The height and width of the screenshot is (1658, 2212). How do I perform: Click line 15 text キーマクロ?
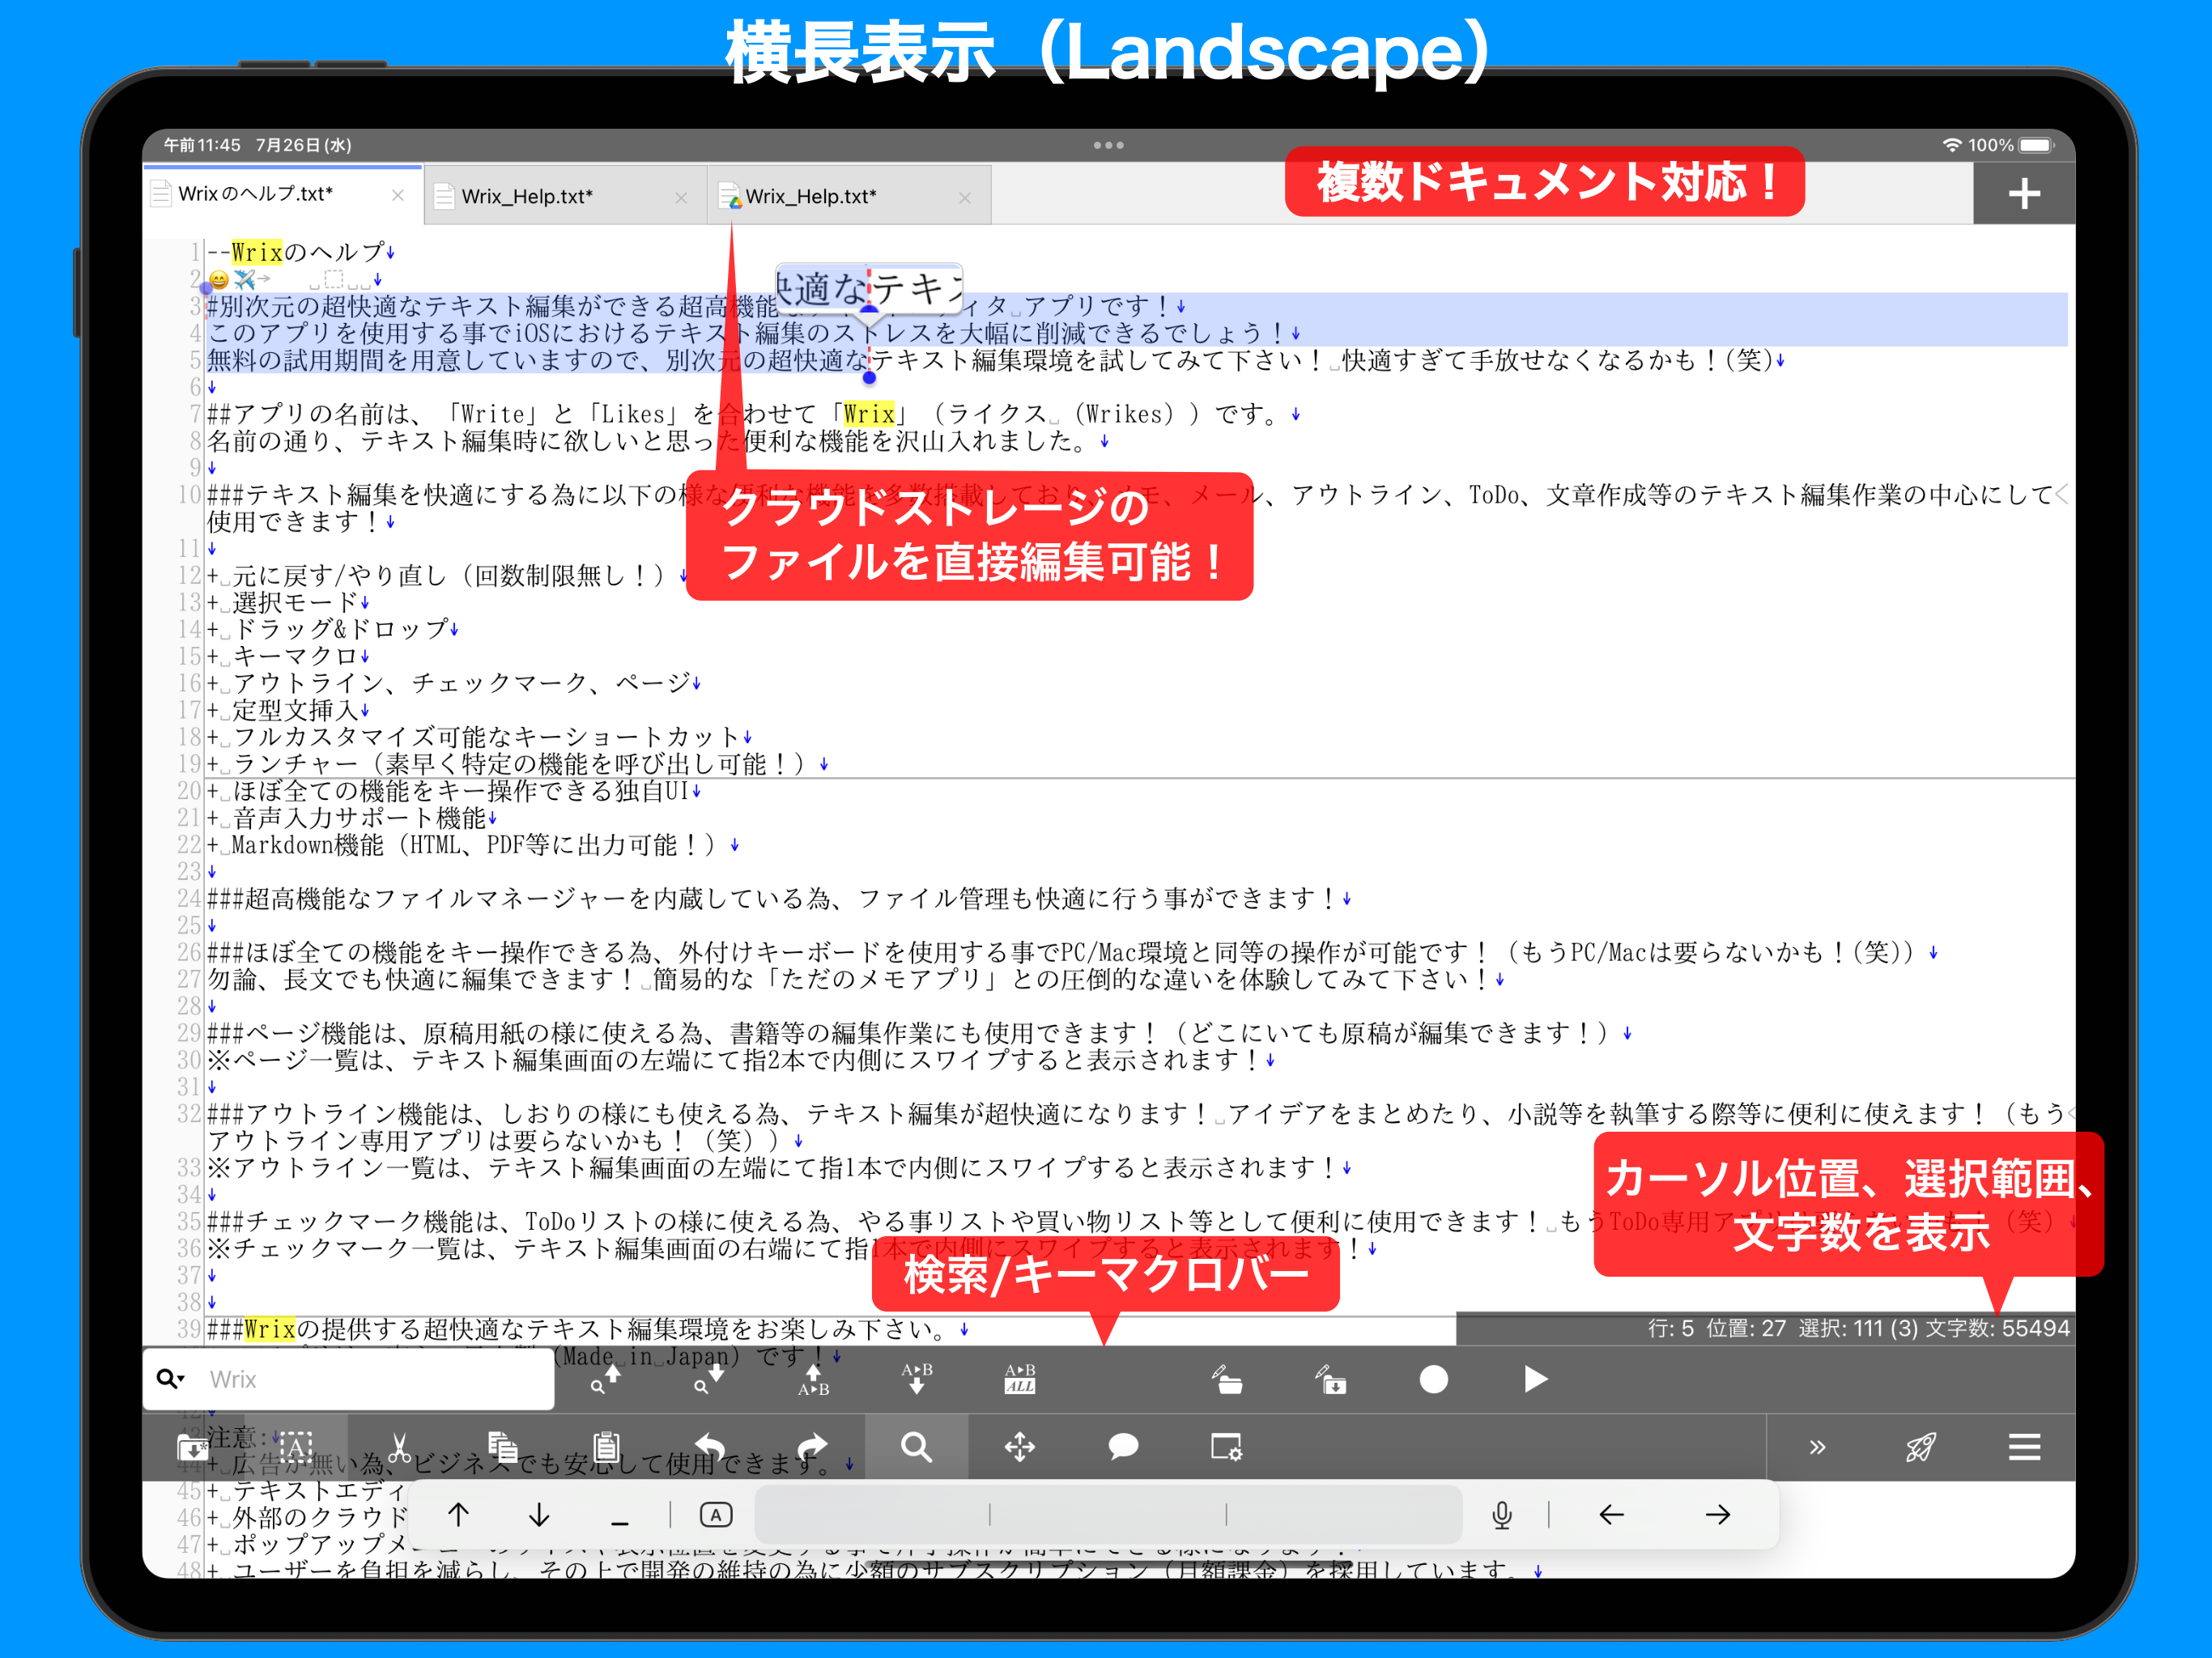(x=294, y=656)
